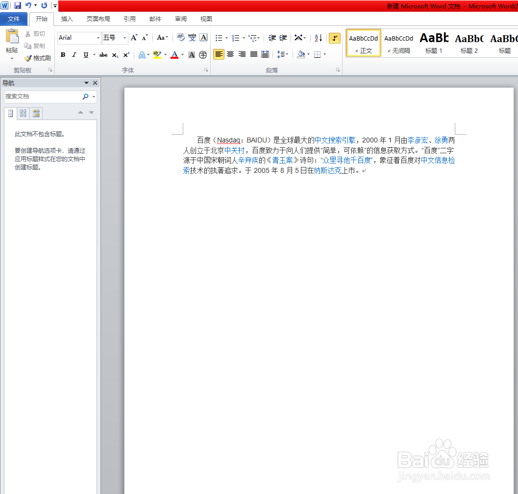Align text right

point(242,54)
